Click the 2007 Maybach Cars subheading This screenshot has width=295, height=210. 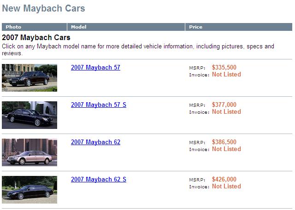coord(36,37)
